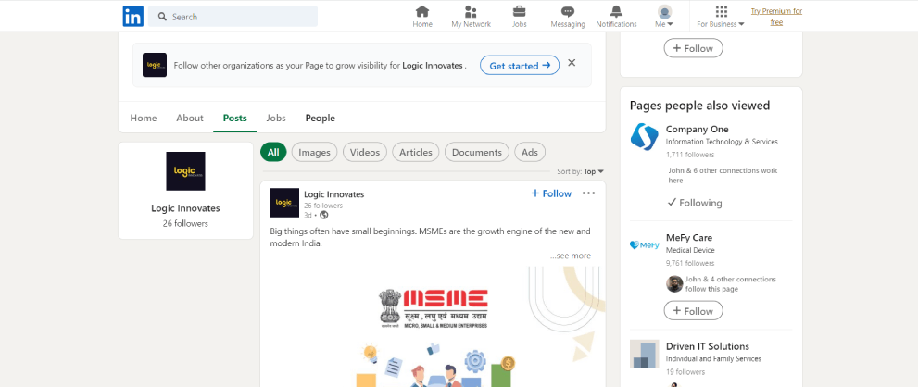
Task: Click Logic Innovates logo in left card
Action: coord(185,171)
